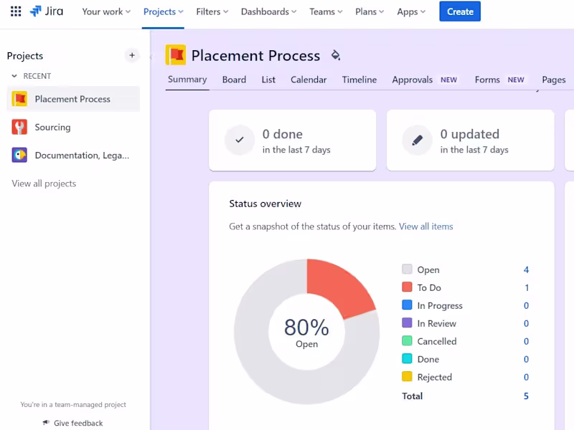The image size is (574, 430).
Task: Open the Plans dropdown
Action: point(370,11)
